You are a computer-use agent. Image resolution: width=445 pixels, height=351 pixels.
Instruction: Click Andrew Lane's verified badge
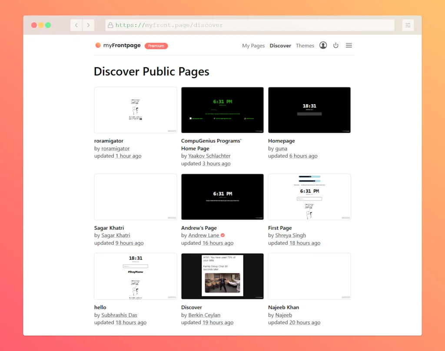click(x=222, y=235)
